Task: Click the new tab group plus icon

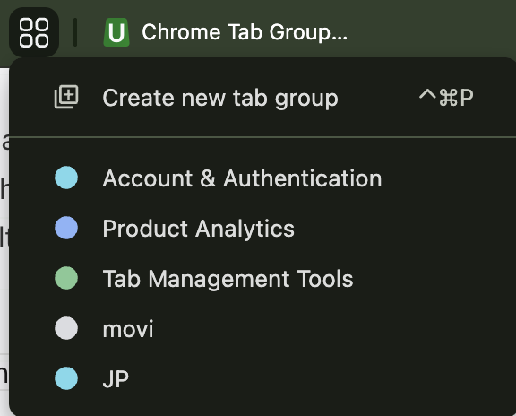Action: 66,97
